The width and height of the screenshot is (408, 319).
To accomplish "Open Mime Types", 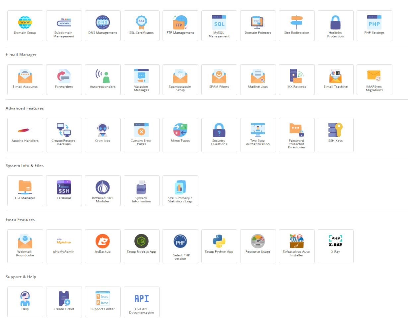I will pos(180,135).
